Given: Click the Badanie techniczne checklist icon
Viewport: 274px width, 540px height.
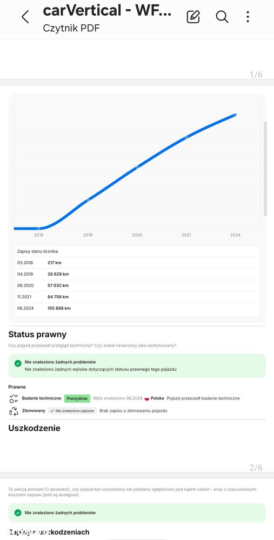Looking at the screenshot, I should (14, 398).
